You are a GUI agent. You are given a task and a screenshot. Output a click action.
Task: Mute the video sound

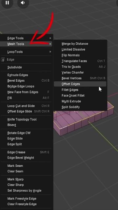point(23,3)
